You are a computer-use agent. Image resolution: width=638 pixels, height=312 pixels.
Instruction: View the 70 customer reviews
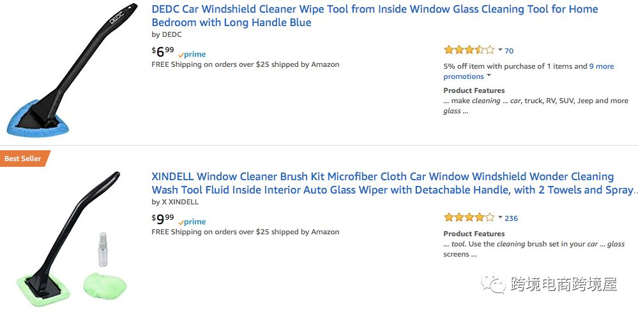click(509, 50)
